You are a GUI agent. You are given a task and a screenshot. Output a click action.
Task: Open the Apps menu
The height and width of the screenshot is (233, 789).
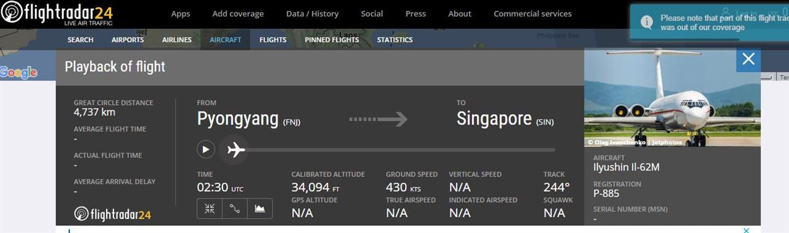pos(181,14)
